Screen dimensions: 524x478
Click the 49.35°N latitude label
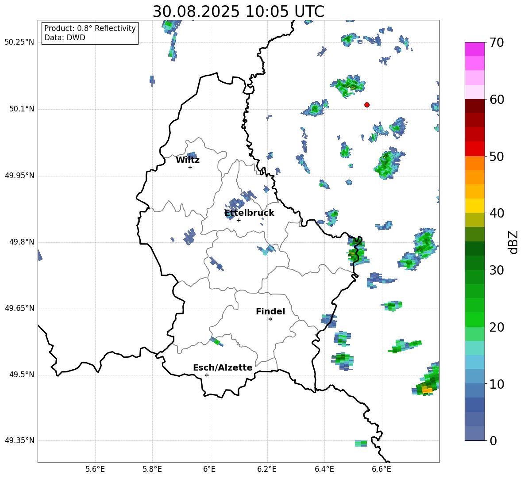pos(19,440)
